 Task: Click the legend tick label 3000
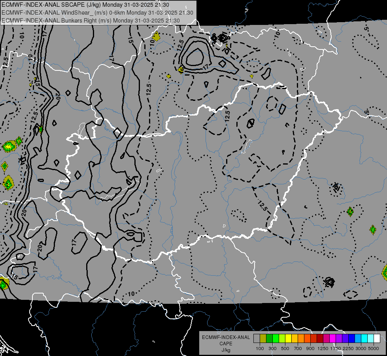(361, 348)
